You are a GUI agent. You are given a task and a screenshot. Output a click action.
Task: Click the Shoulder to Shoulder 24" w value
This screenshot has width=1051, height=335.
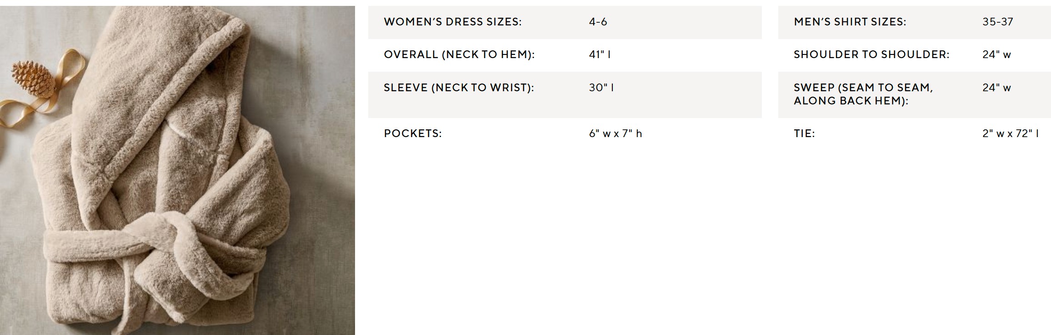pyautogui.click(x=996, y=54)
